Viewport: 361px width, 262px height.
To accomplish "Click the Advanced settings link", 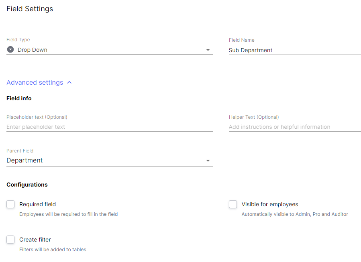I will [x=35, y=82].
